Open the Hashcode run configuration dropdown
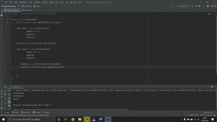This screenshot has width=217, height=122. 182,6
